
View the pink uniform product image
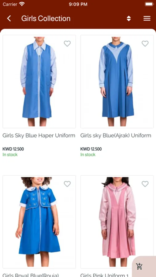click(x=117, y=222)
